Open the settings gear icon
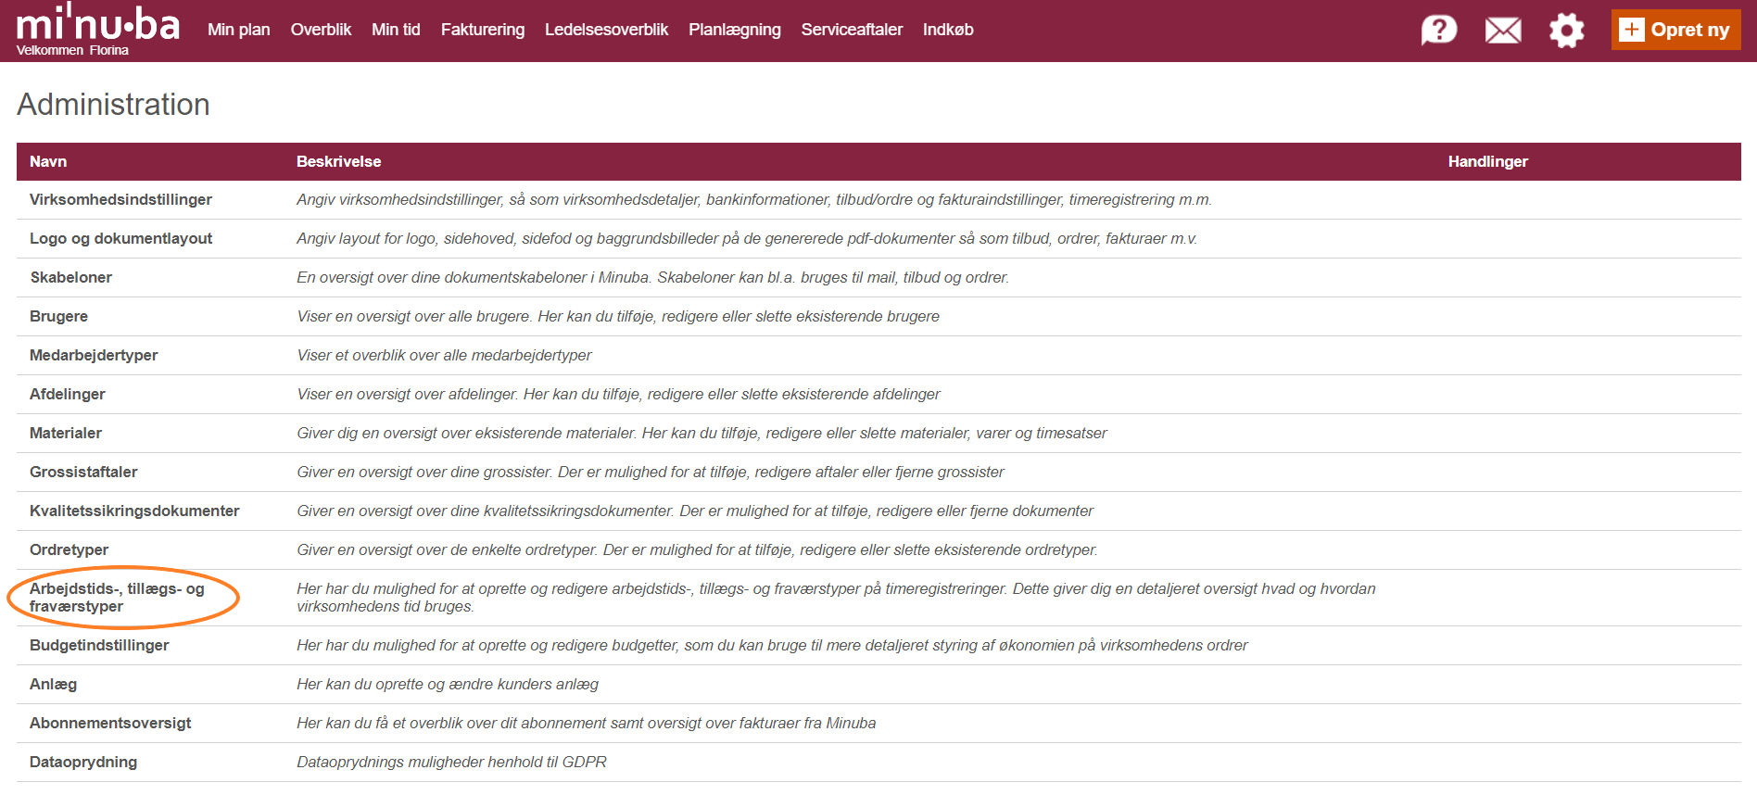Viewport: 1757px width, 795px height. point(1567,30)
